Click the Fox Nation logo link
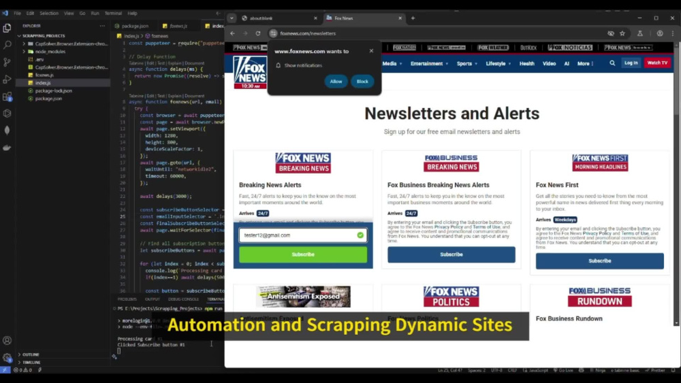Screen dimensions: 681x383 (405, 47)
